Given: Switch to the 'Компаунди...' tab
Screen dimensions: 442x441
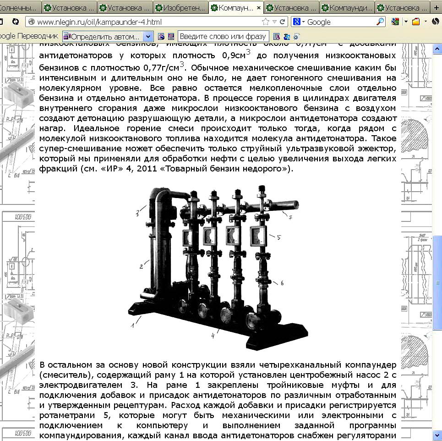Looking at the screenshot, I should (x=347, y=8).
